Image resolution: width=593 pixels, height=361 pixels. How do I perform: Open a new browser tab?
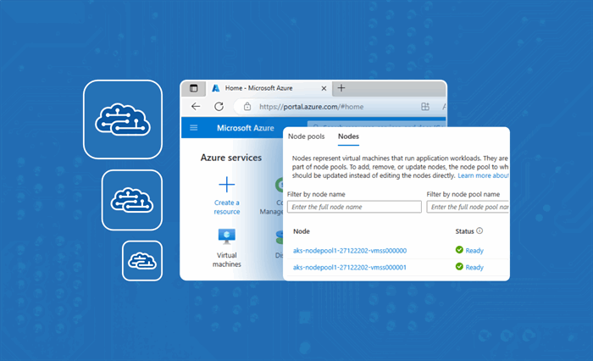(x=341, y=88)
